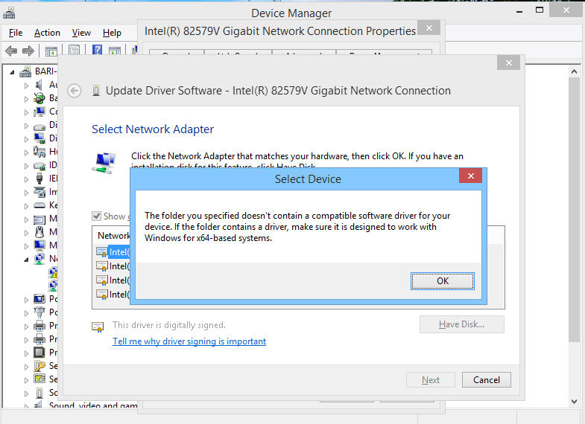Expand the arrow beside the Computer category
The image size is (585, 424).
click(x=26, y=112)
